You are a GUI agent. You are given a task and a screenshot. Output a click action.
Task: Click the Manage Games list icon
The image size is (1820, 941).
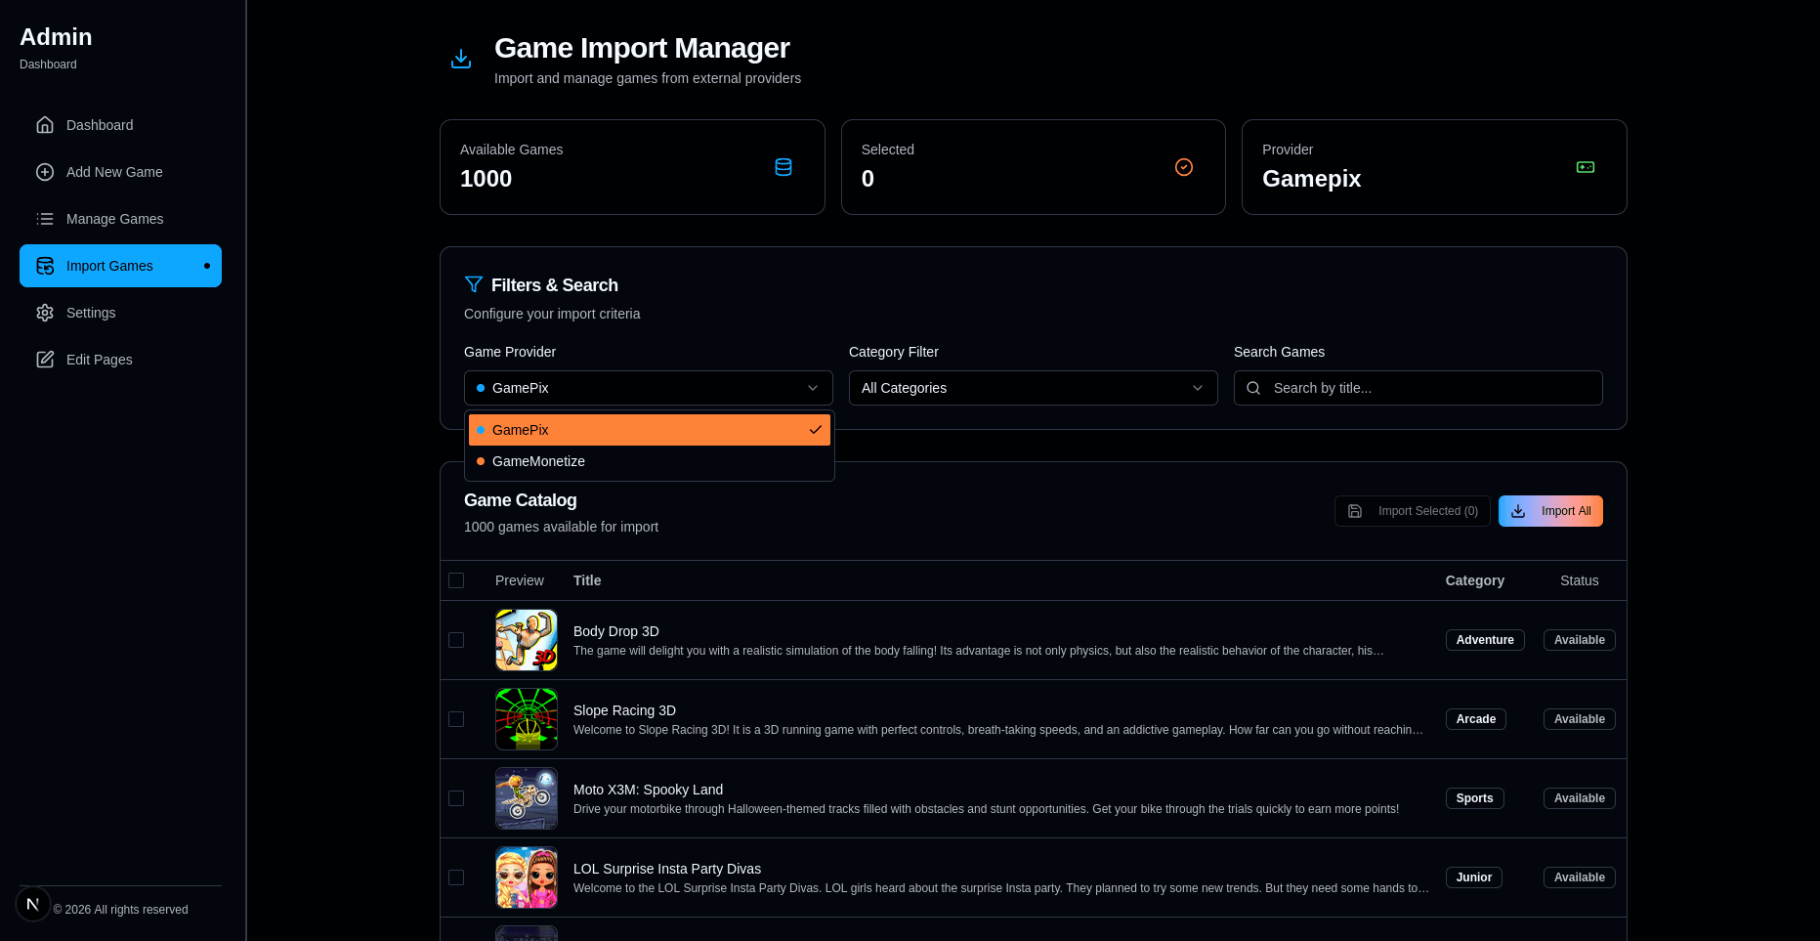point(45,219)
